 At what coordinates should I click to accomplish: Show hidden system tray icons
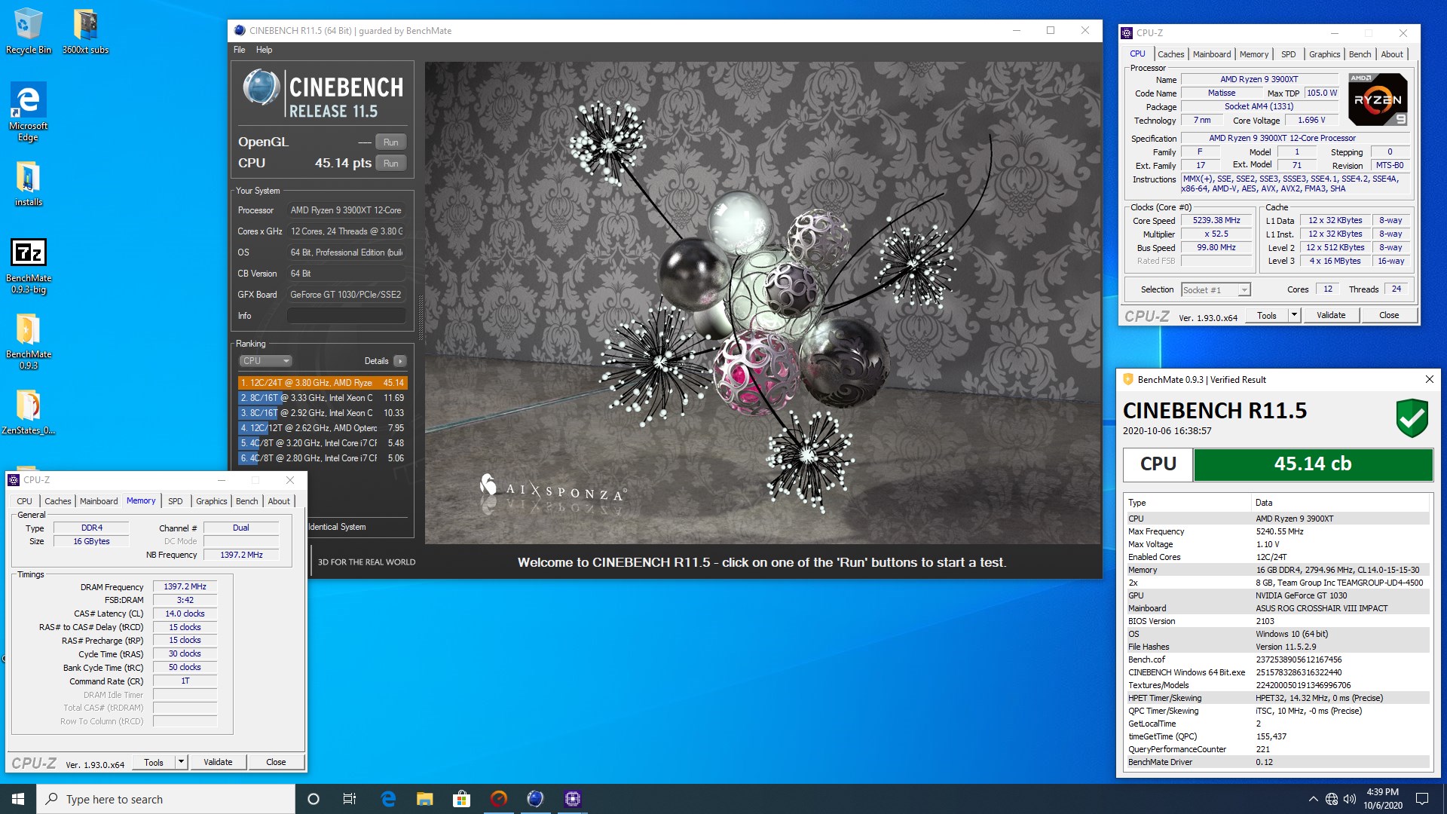point(1314,799)
